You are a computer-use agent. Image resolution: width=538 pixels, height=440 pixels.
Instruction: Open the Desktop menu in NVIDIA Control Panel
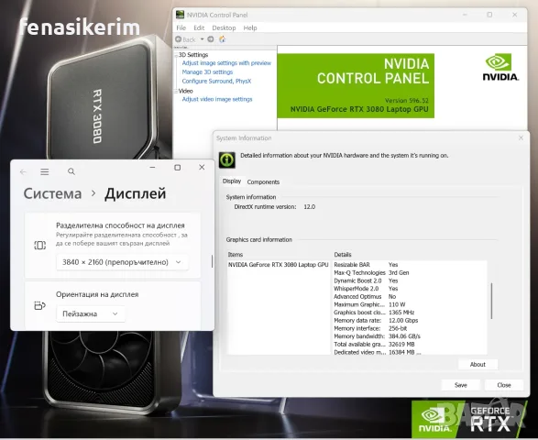coord(224,27)
